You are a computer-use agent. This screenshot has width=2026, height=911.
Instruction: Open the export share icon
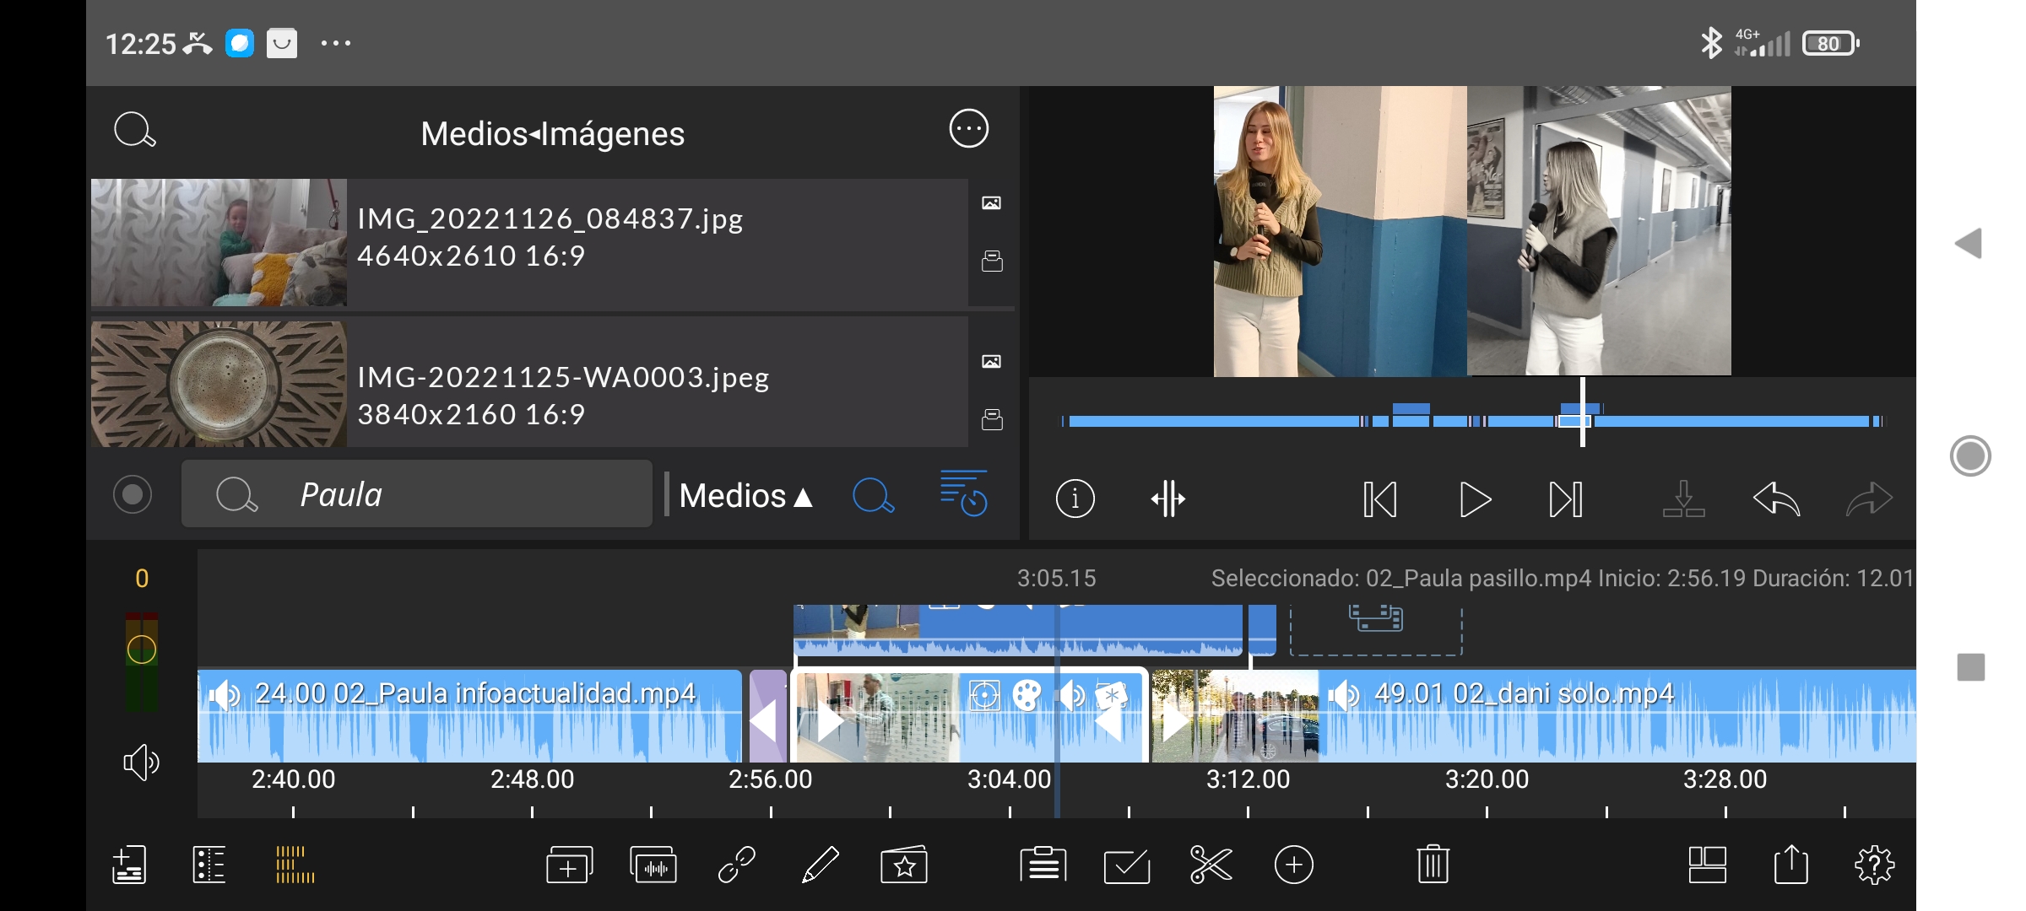tap(1790, 865)
